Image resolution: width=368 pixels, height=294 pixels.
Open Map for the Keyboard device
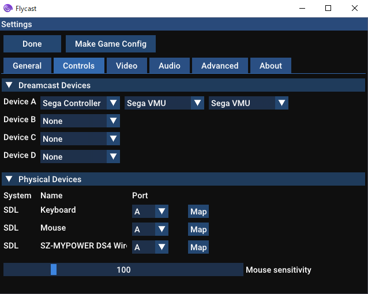pos(198,212)
